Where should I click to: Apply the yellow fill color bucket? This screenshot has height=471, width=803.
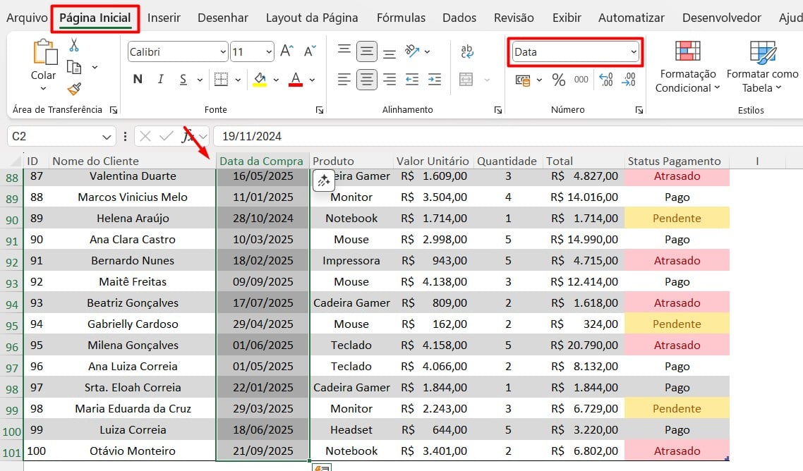[x=260, y=79]
